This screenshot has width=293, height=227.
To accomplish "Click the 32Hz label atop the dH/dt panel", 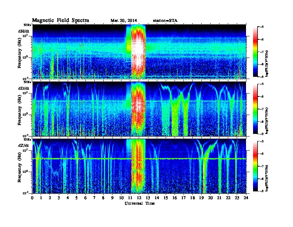I will tap(28, 24).
